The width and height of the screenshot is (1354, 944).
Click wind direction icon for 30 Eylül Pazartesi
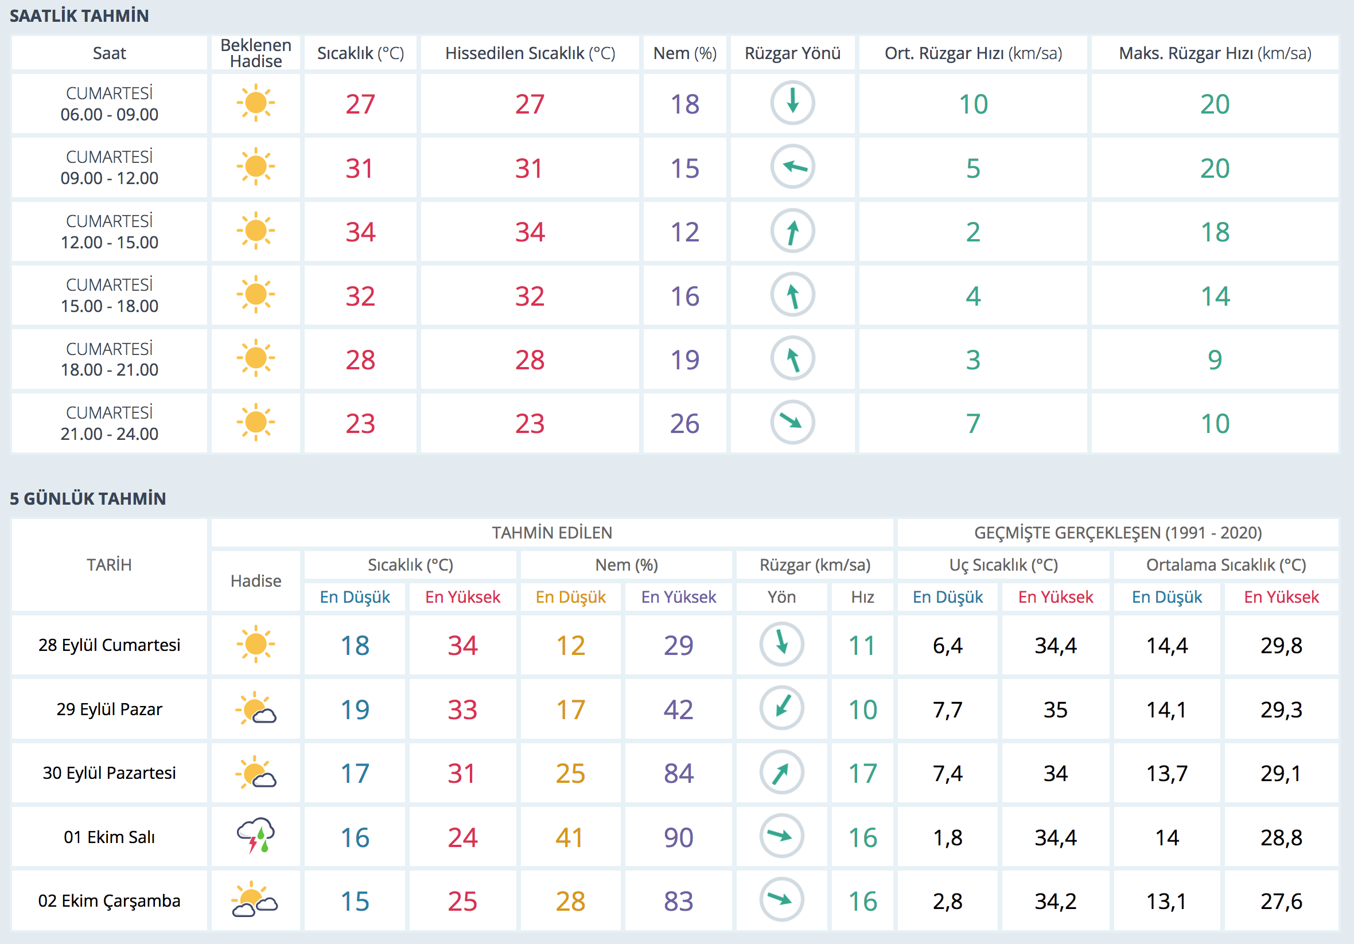click(781, 772)
